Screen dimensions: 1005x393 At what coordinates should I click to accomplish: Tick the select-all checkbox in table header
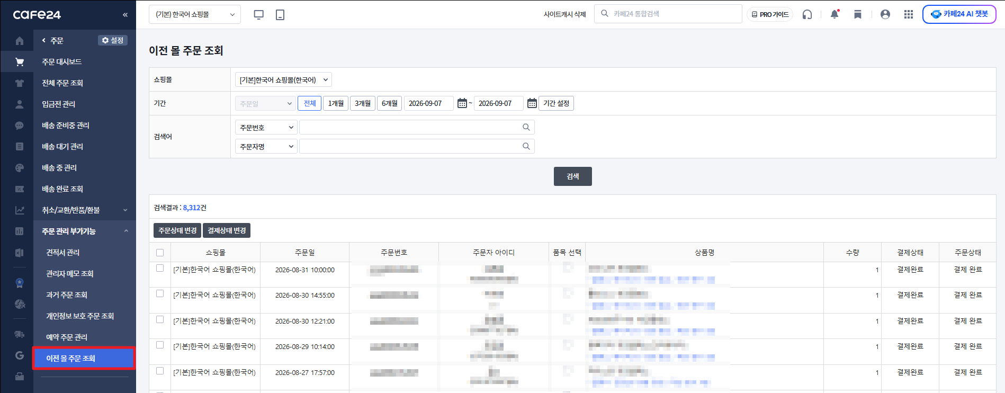click(160, 253)
